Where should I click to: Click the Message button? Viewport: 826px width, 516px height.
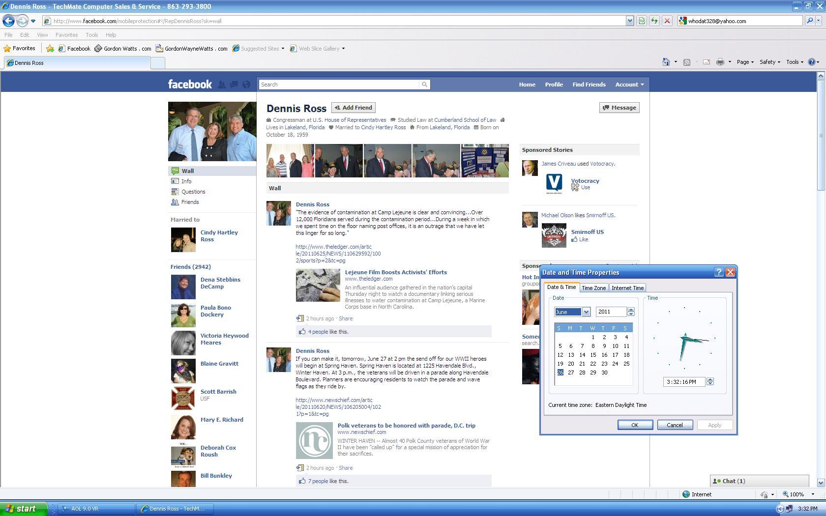tap(619, 108)
